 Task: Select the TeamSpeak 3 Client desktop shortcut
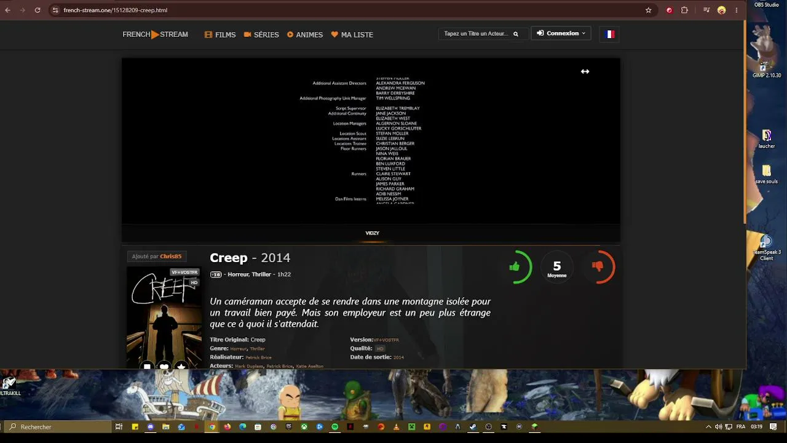[x=766, y=248]
